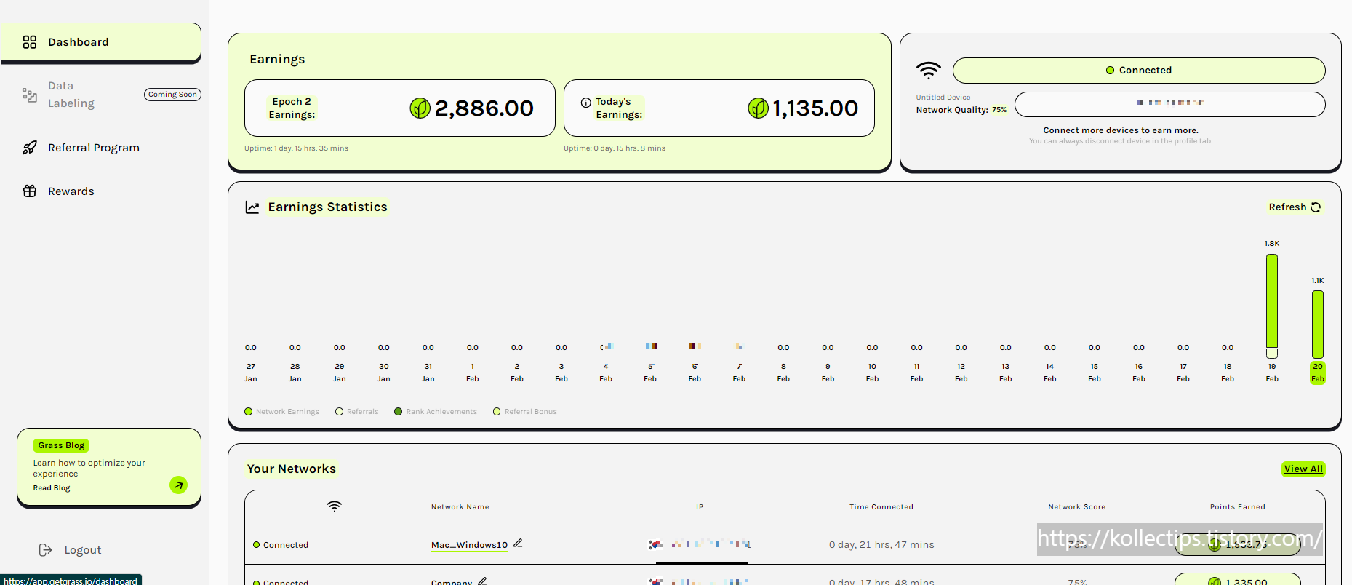
Task: Open the Dashboard menu item
Action: click(x=100, y=42)
